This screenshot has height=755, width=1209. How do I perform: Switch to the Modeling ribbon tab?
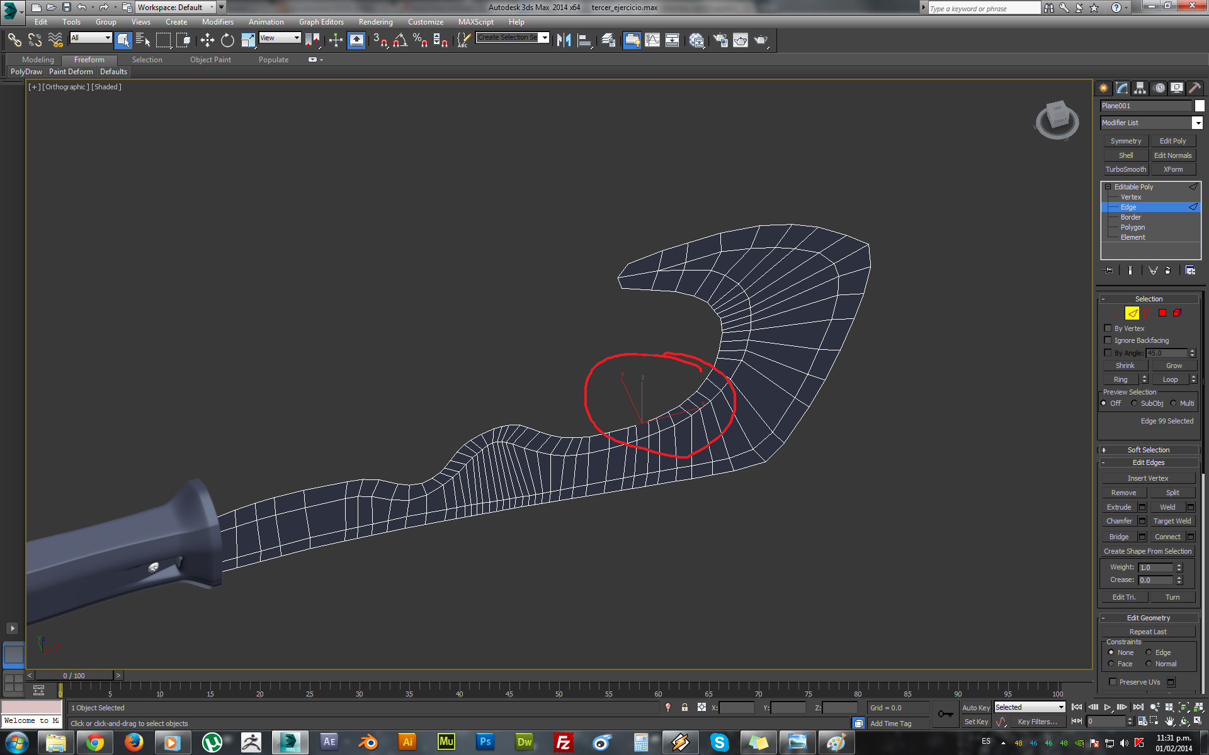coord(38,60)
